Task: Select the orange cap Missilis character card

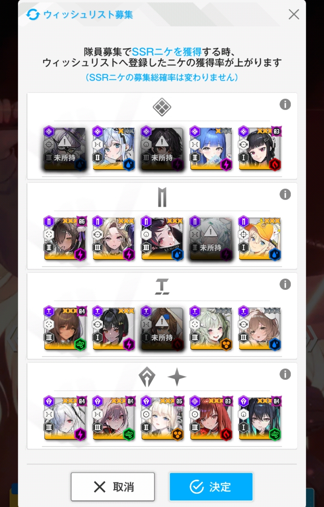Action: click(260, 239)
